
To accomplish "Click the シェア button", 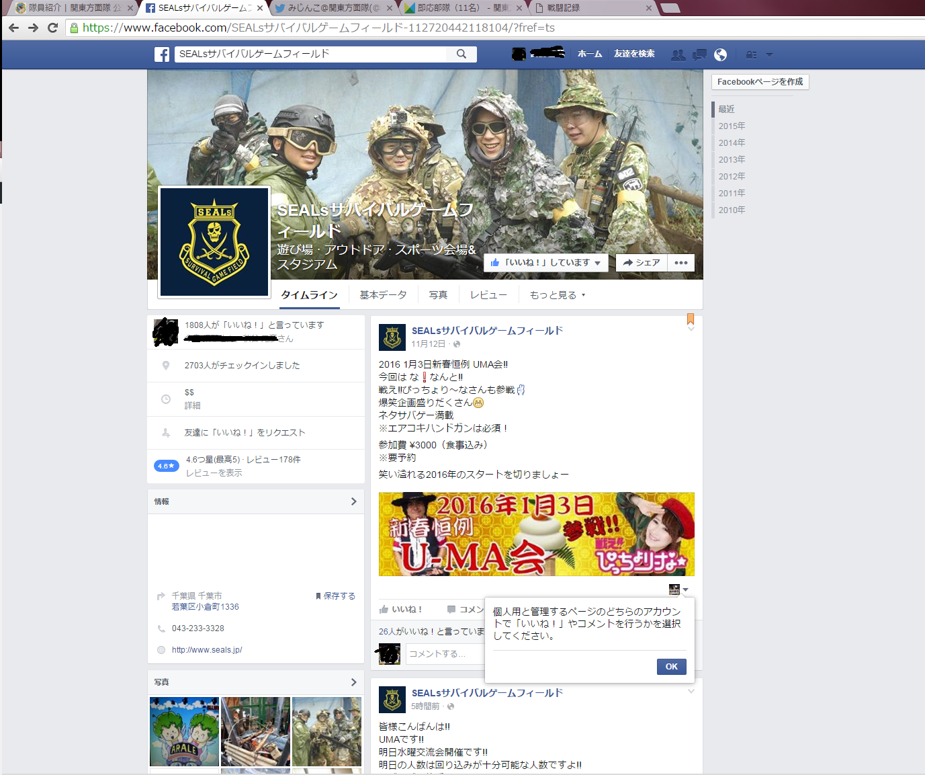I will pos(642,263).
